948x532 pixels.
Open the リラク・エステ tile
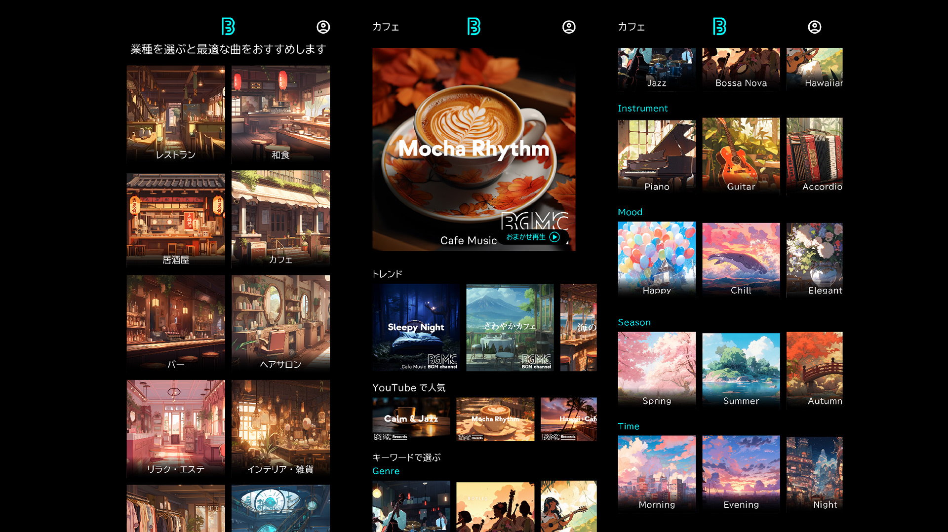click(x=176, y=428)
